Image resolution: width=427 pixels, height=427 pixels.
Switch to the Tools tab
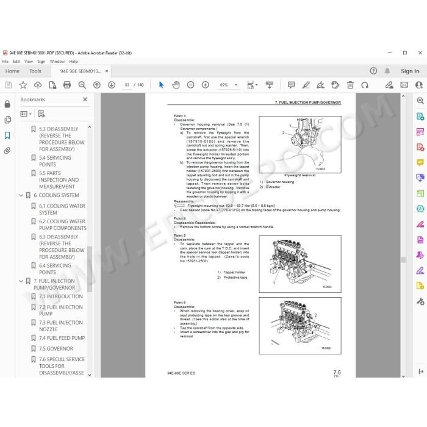point(35,71)
